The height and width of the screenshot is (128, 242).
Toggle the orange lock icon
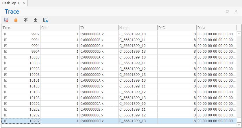pyautogui.click(x=16, y=20)
